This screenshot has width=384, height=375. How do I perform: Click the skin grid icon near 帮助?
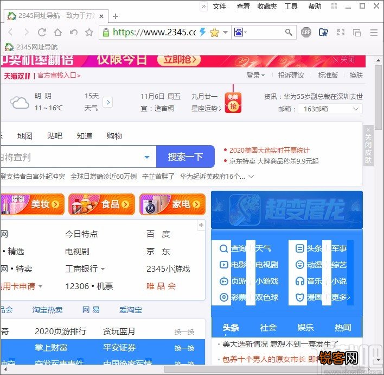(334, 6)
